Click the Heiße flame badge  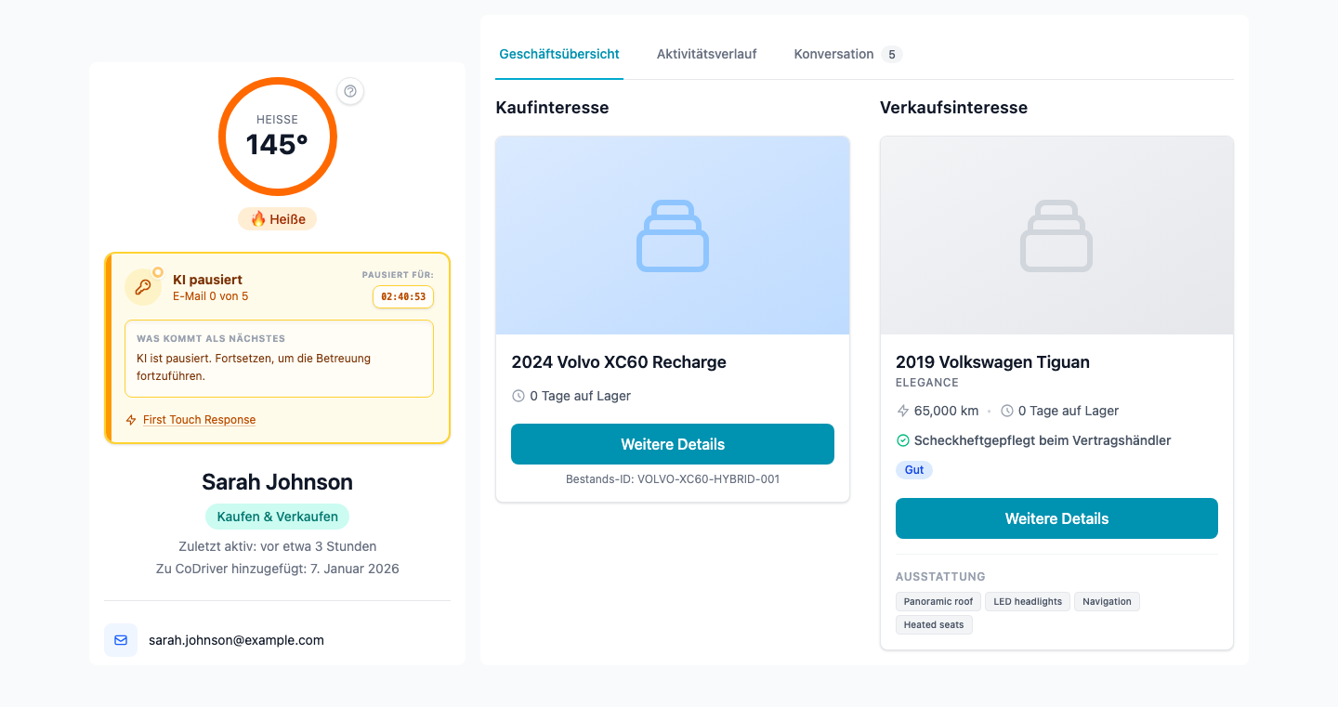coord(278,219)
